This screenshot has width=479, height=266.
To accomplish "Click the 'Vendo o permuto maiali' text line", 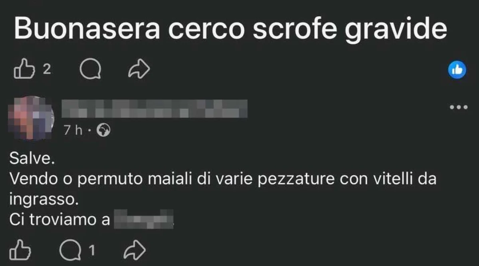I will (x=223, y=180).
